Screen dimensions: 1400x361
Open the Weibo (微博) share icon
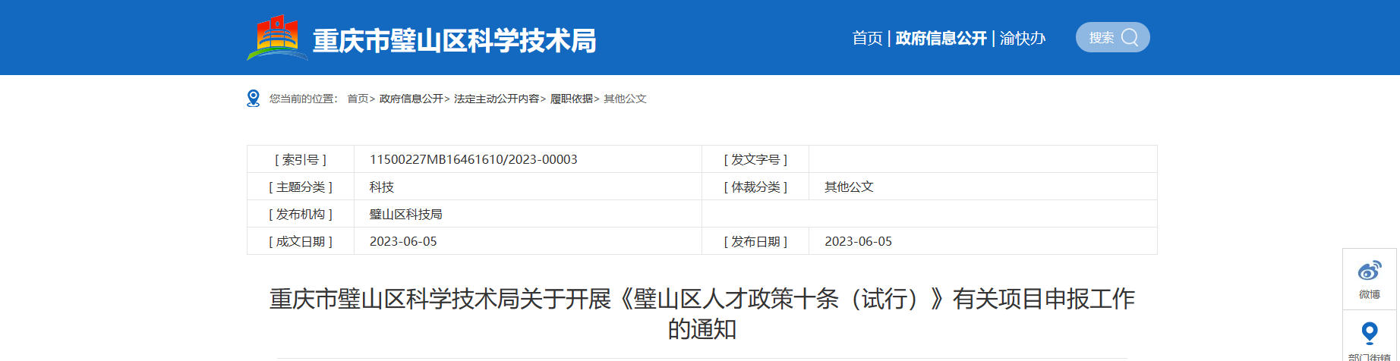(x=1370, y=272)
